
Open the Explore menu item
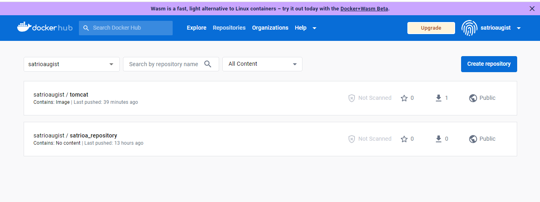coord(197,28)
